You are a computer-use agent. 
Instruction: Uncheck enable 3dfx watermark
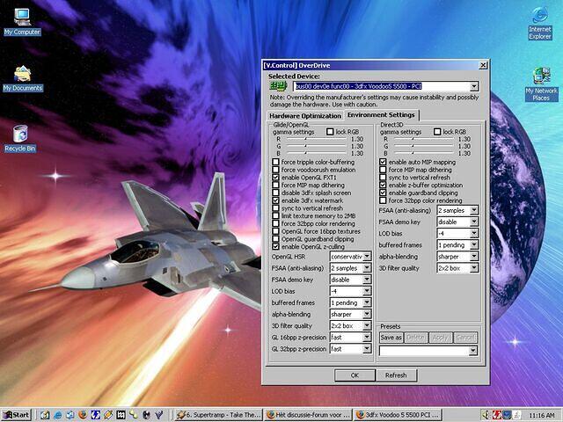(275, 200)
